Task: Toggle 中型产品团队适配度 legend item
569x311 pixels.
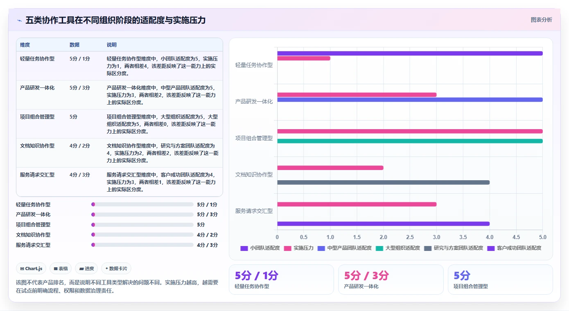Action: pos(344,248)
